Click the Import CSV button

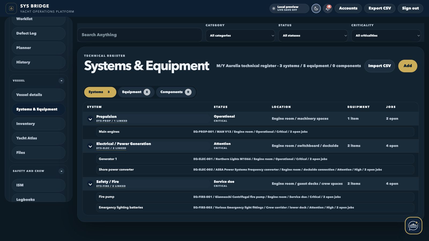(379, 66)
